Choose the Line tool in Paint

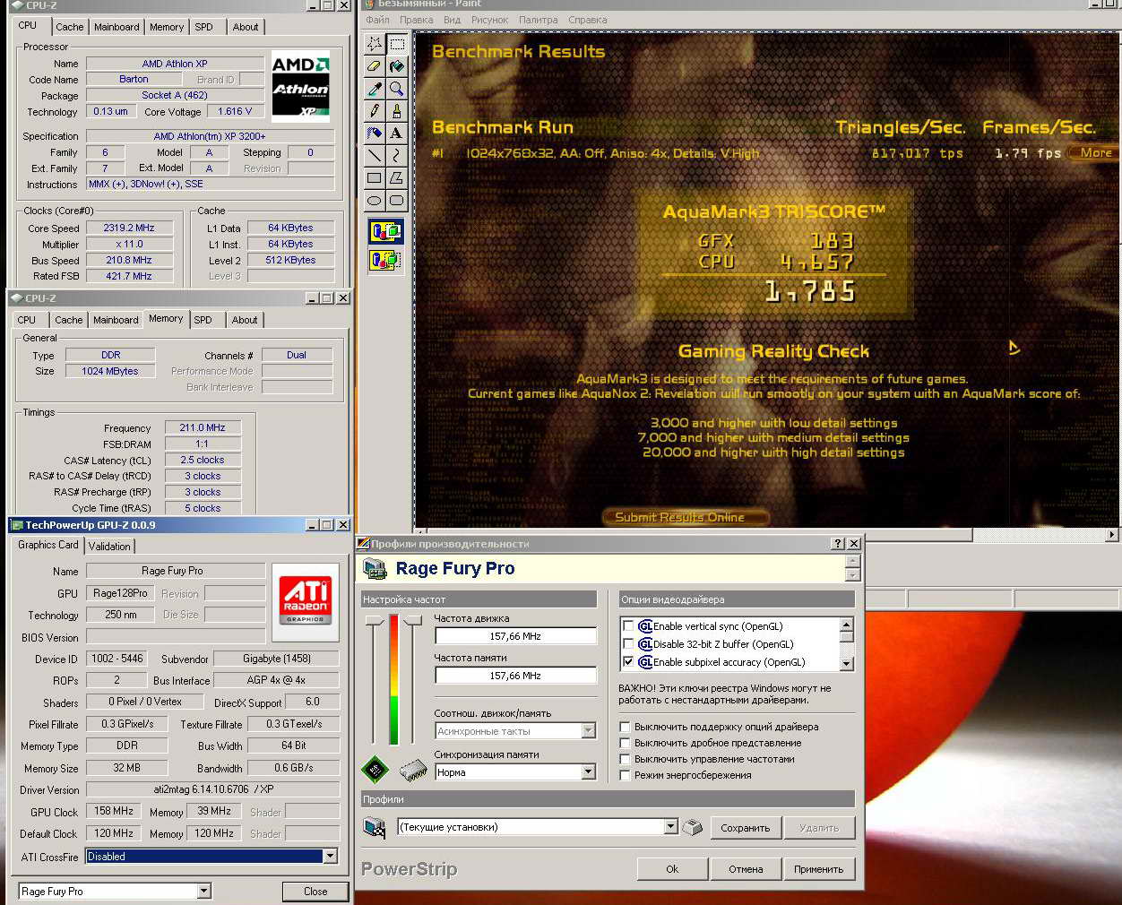(375, 155)
